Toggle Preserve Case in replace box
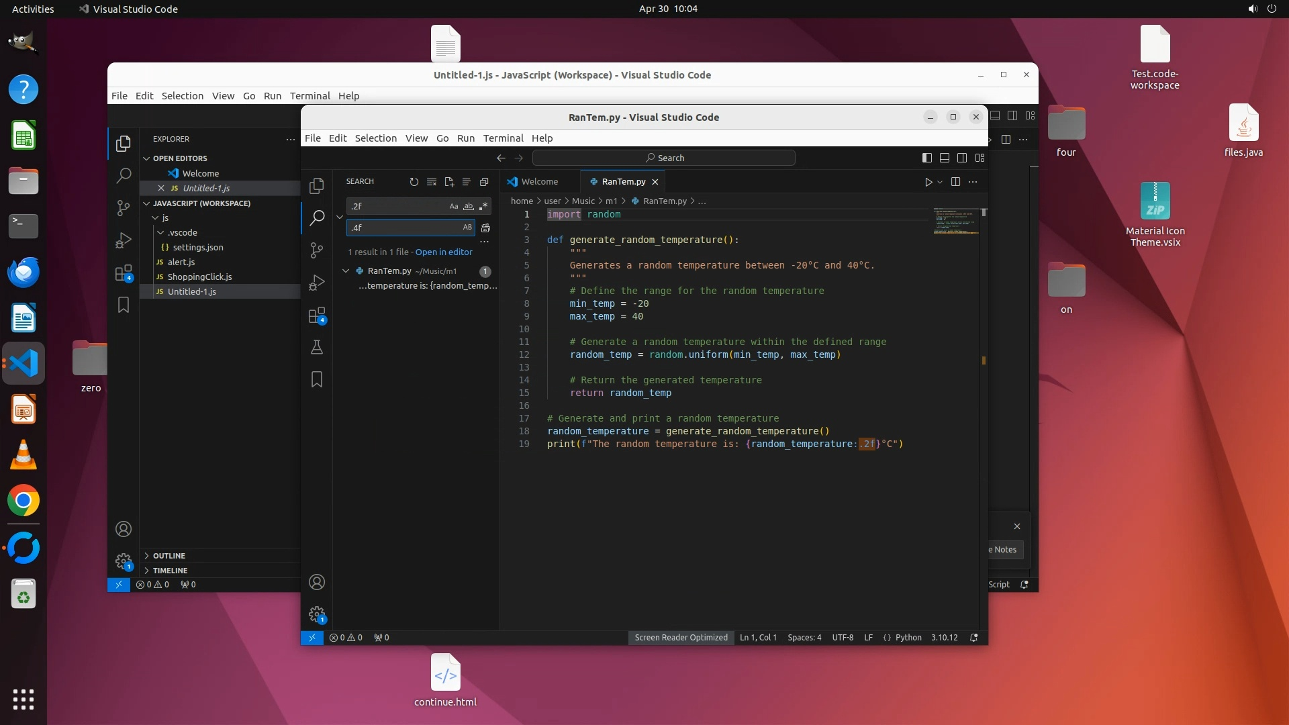This screenshot has height=725, width=1289. tap(467, 228)
